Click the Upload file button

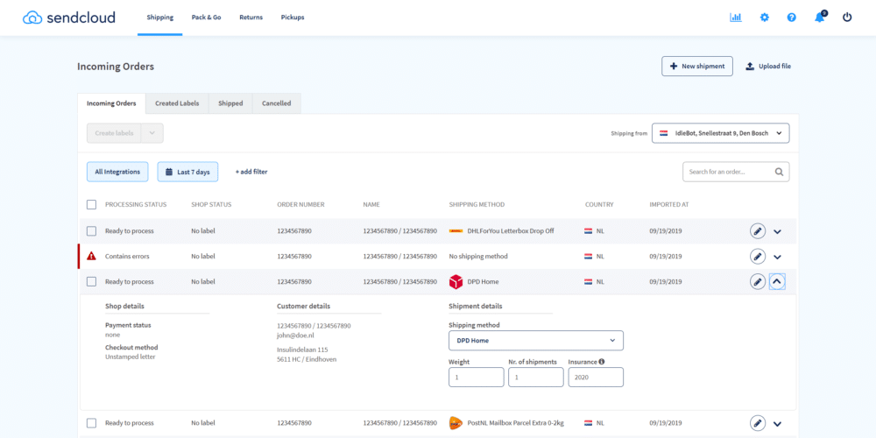768,66
